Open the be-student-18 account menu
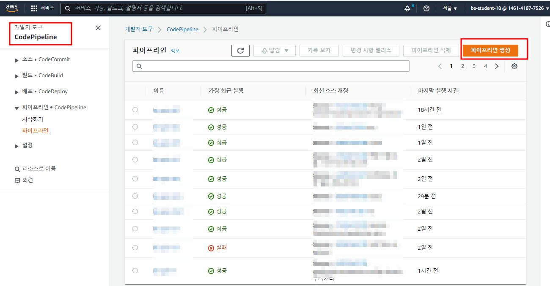 (x=510, y=8)
